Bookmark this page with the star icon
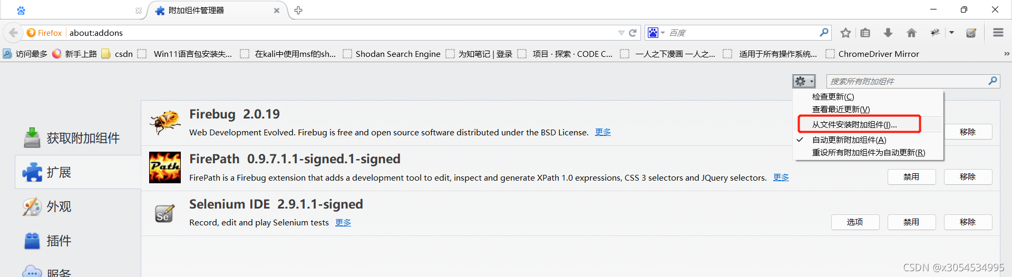 [845, 33]
